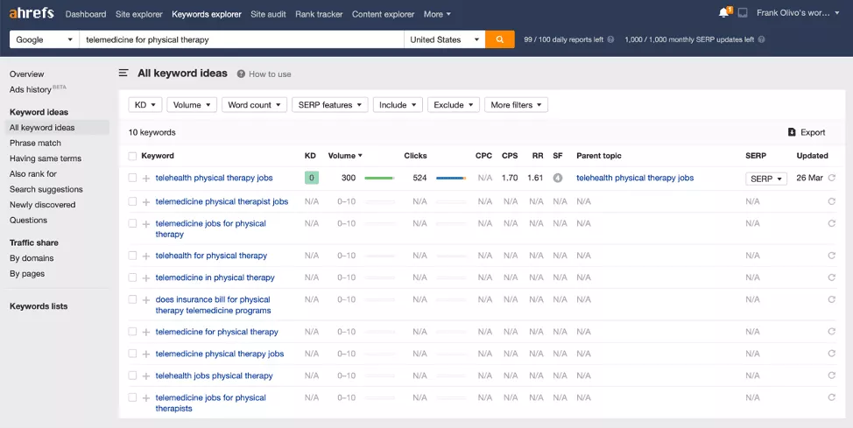Tick checkbox for telehealth physical therapy jobs
Image resolution: width=853 pixels, height=428 pixels.
(x=132, y=178)
